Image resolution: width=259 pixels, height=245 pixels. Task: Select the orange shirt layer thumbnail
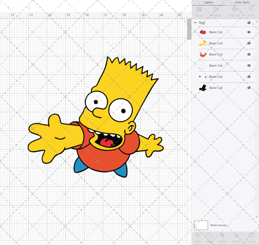coord(203,54)
